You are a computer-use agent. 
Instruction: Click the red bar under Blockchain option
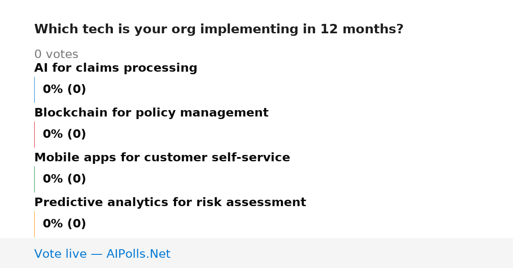point(34,134)
